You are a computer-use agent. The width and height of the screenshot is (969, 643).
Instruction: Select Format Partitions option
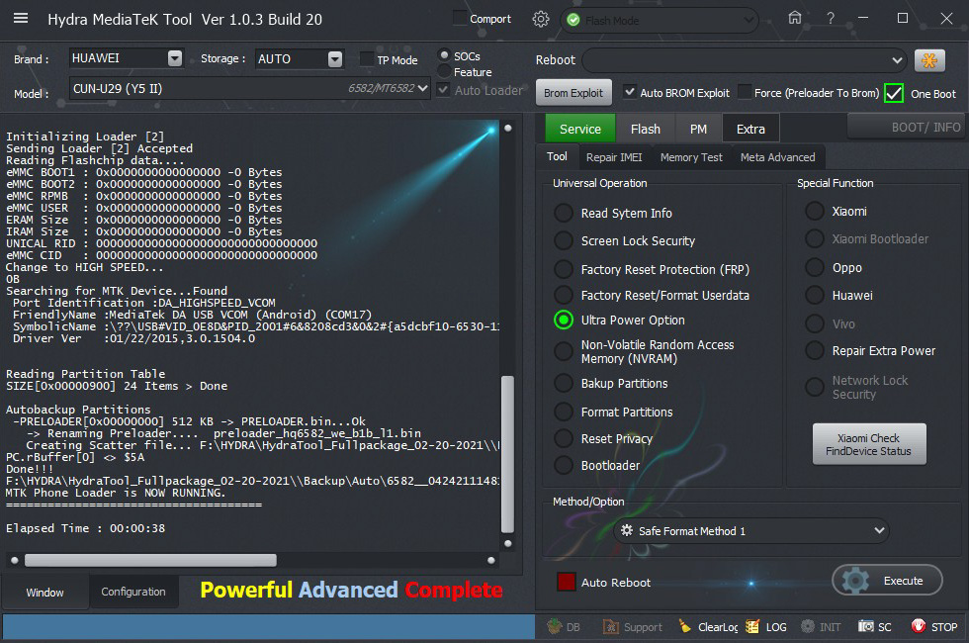(x=563, y=412)
